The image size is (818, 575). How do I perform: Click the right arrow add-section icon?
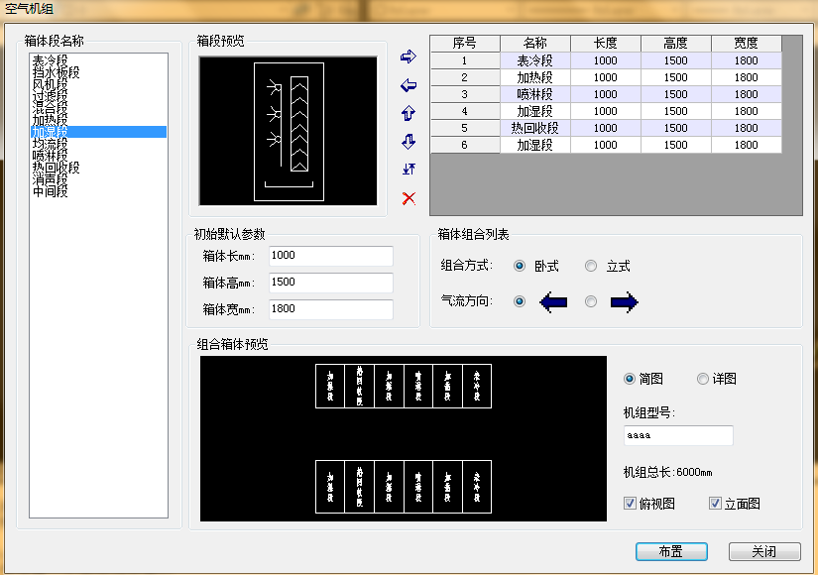pyautogui.click(x=408, y=57)
